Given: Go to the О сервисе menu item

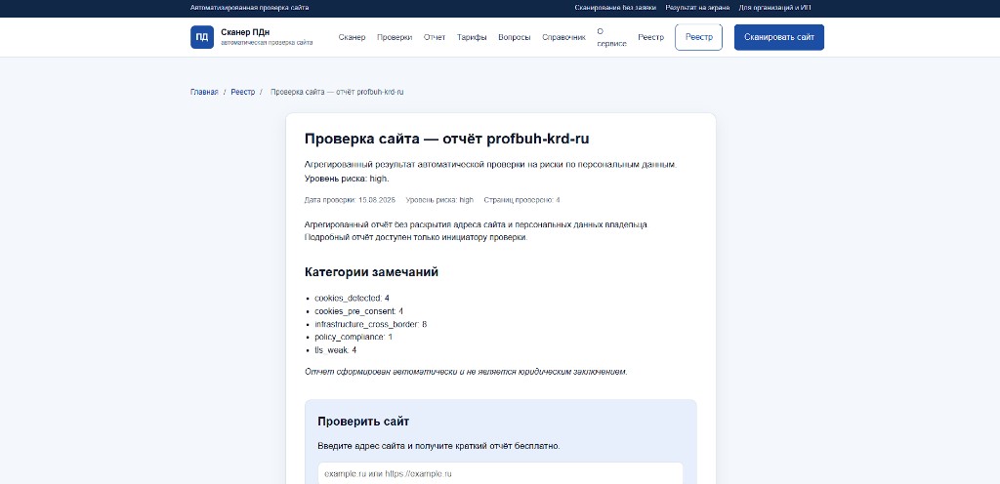Looking at the screenshot, I should 611,37.
